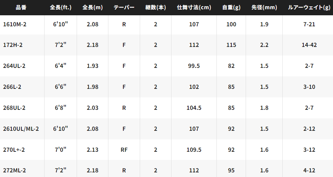Click the 1610M-2 model row
333x177 pixels.
(166, 25)
